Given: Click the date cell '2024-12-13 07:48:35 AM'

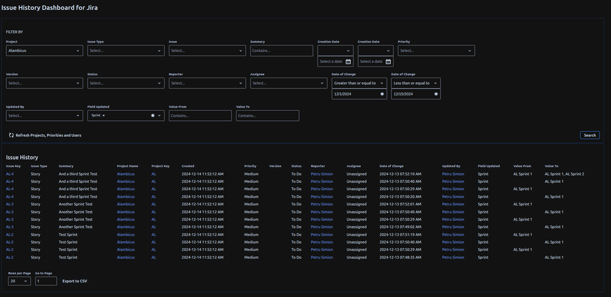Looking at the screenshot, I should pos(400,257).
